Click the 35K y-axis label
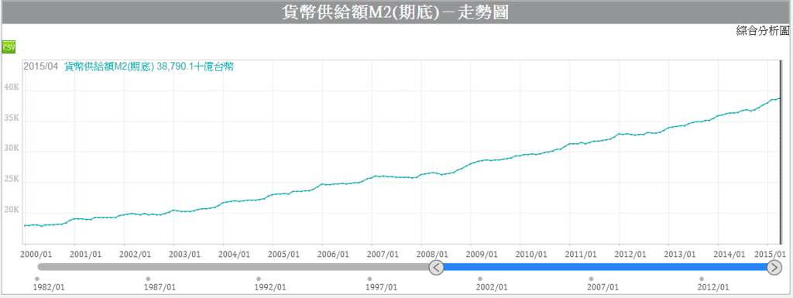This screenshot has width=793, height=298. tap(11, 118)
